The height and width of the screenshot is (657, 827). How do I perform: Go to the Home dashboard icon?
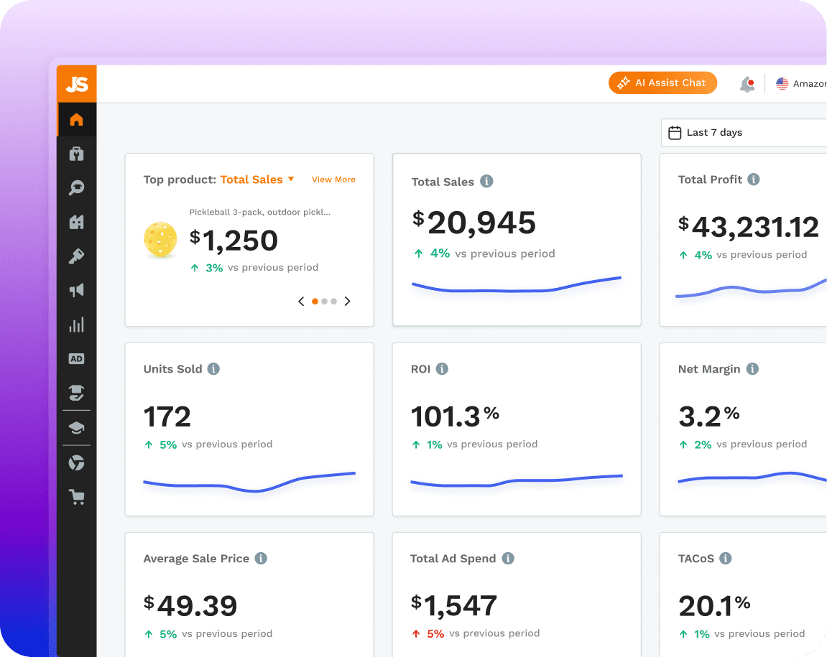click(76, 120)
